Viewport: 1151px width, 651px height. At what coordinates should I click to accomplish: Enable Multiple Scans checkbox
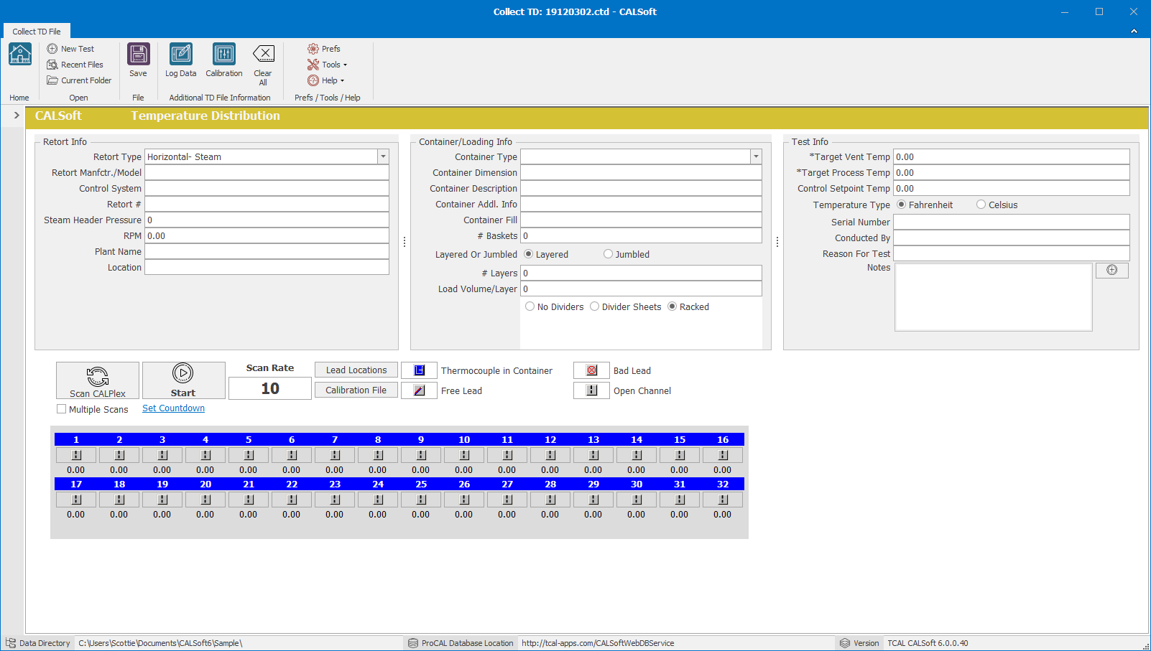(62, 409)
